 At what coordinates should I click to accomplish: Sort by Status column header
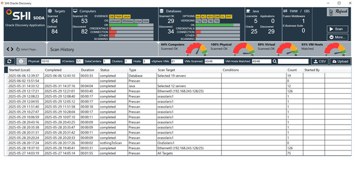(113, 70)
